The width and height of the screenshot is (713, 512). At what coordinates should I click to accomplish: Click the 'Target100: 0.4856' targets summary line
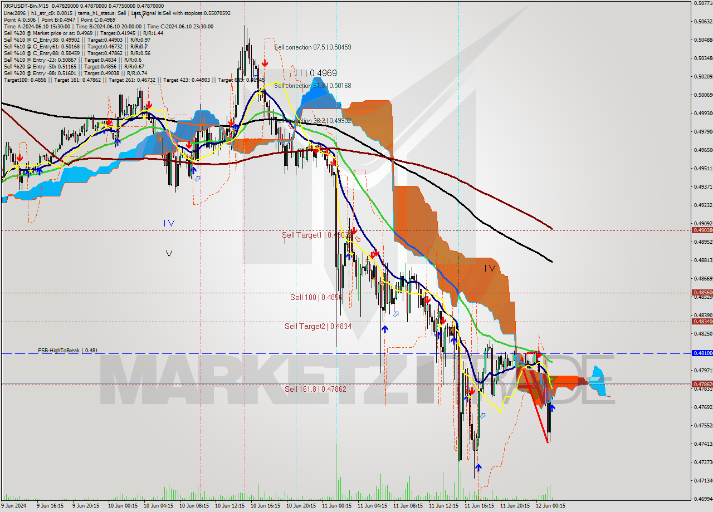134,80
